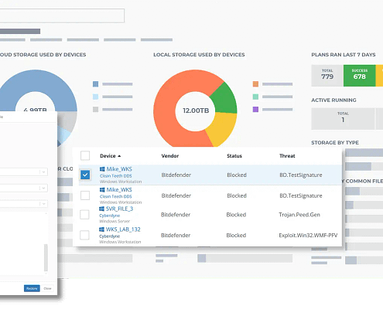The image size is (383, 309).
Task: Click the purple legend swatch for local storage
Action: click(255, 110)
